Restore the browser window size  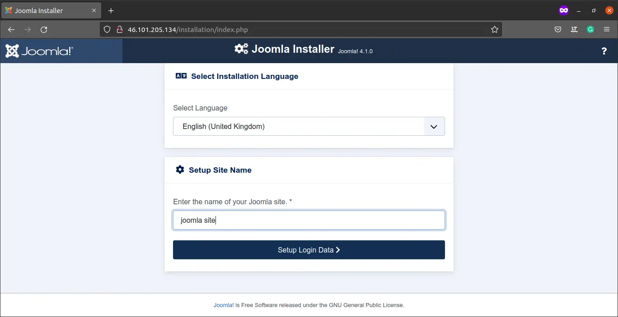pos(594,10)
